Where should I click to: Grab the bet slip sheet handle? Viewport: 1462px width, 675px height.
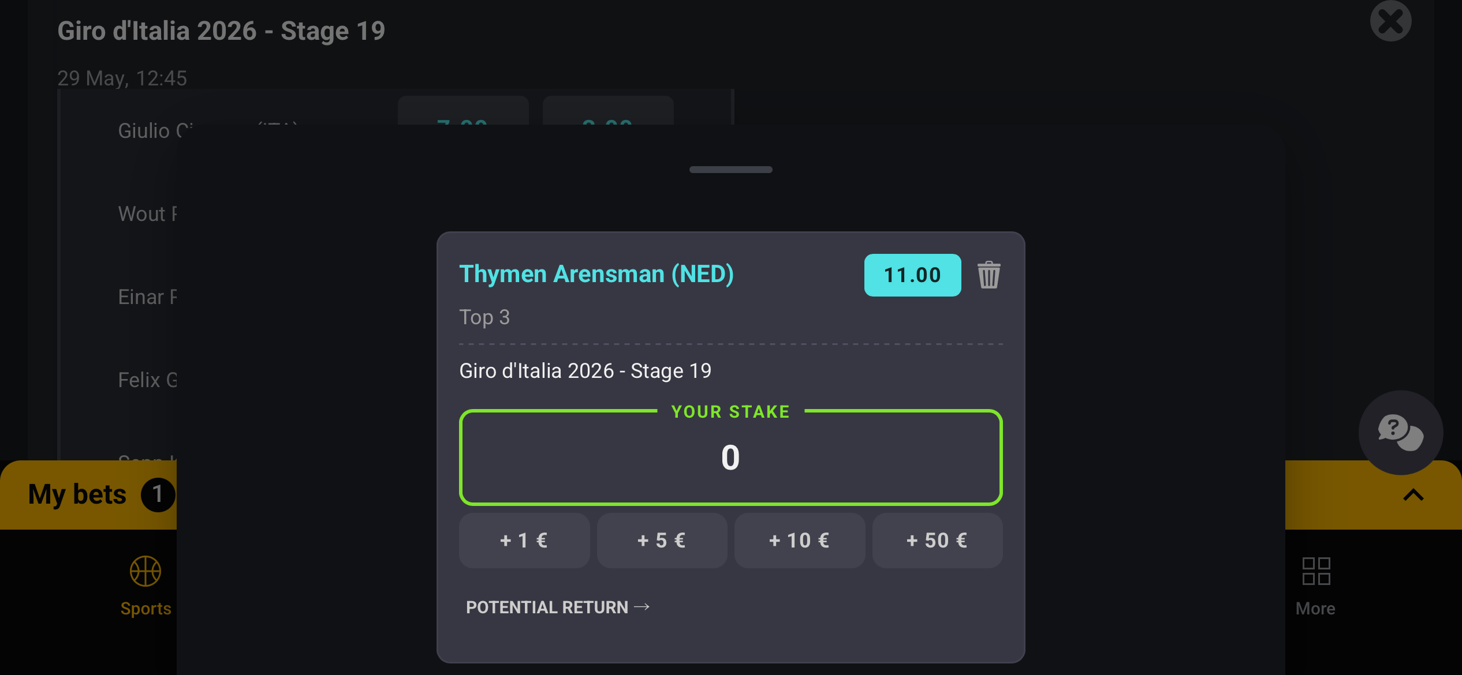click(x=730, y=170)
